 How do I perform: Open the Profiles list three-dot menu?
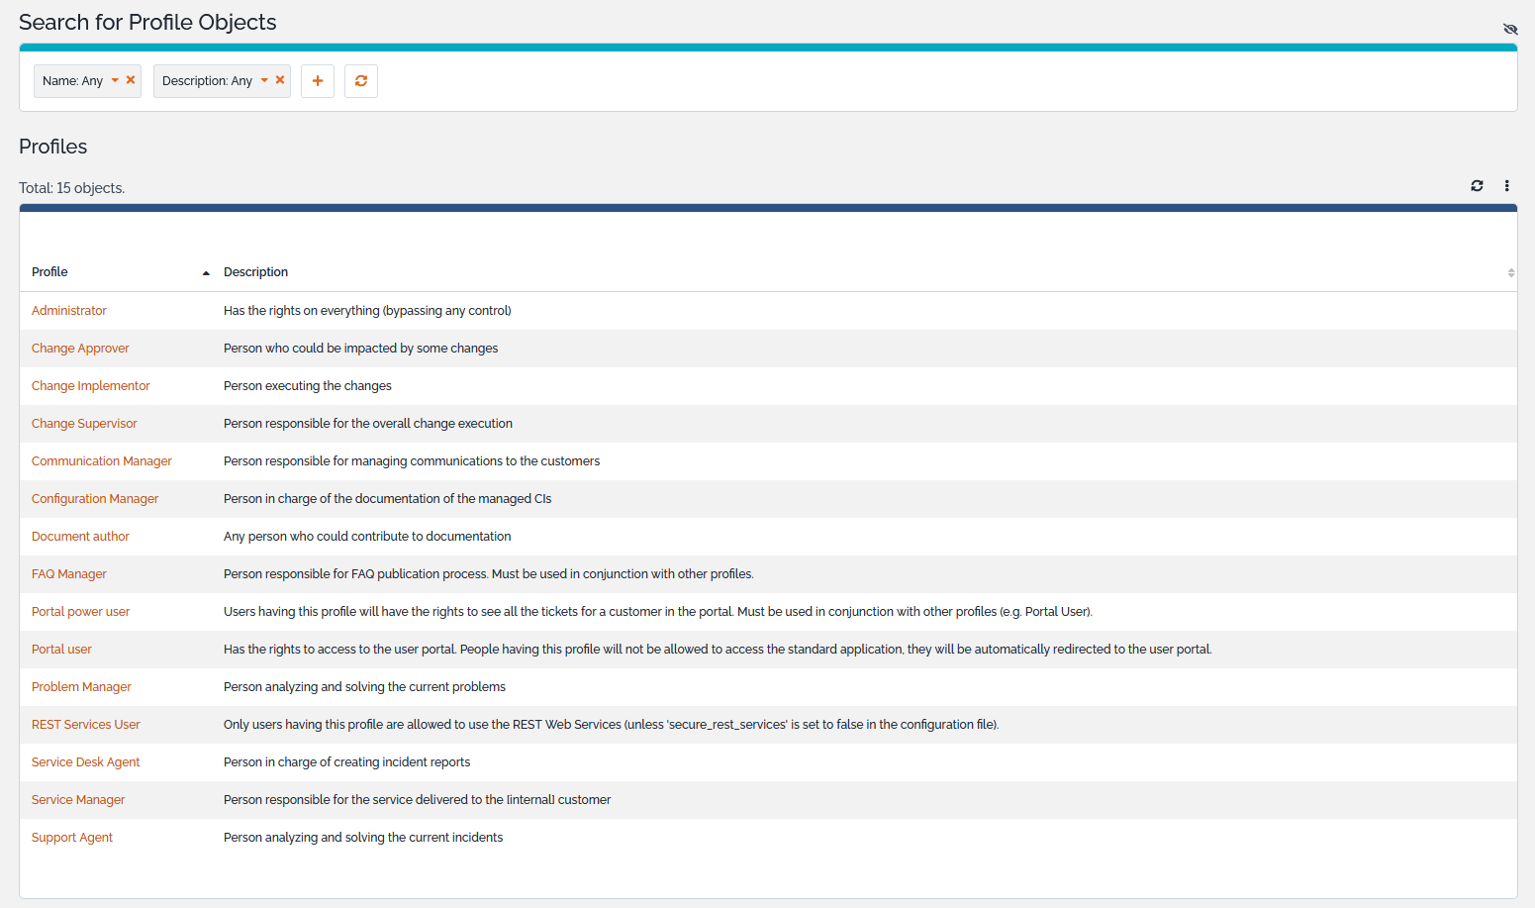point(1506,186)
